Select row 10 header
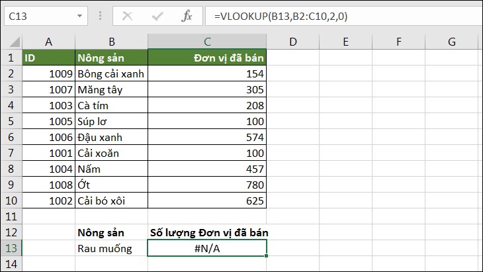 [x=11, y=201]
